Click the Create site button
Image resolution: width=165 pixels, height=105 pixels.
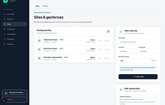138,77
